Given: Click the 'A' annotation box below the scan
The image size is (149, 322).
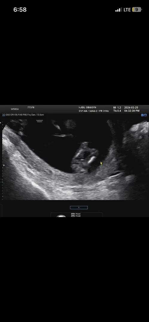Looking at the screenshot, I should click(79, 208).
